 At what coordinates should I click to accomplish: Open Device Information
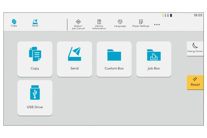99,24
